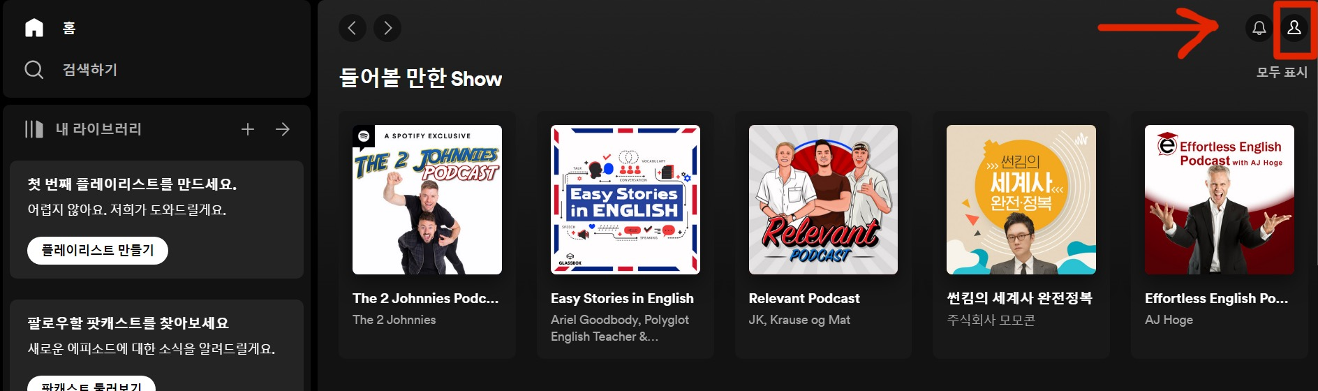Click title Effortless English Po...
This screenshot has height=391, width=1318.
click(x=1217, y=298)
